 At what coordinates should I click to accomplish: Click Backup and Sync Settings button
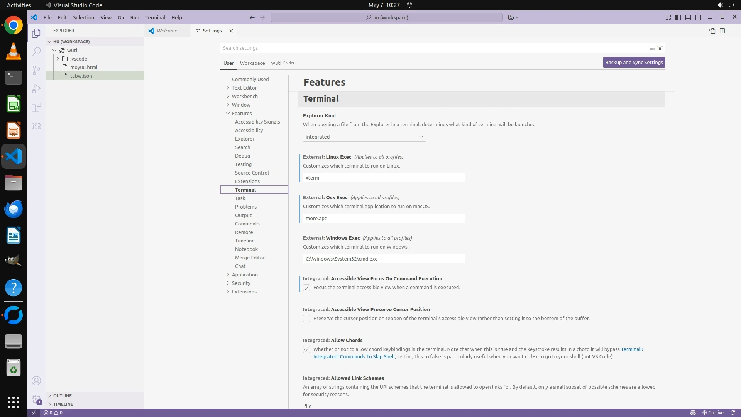click(x=634, y=62)
